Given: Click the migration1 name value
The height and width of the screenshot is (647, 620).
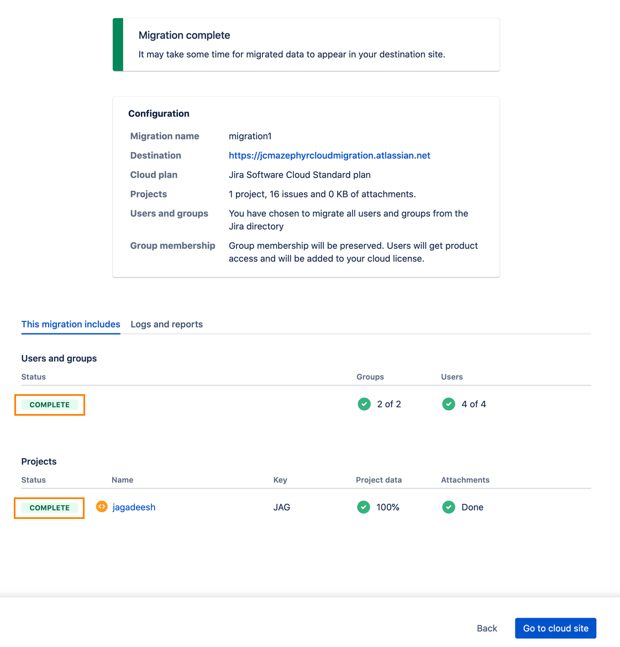Looking at the screenshot, I should pyautogui.click(x=250, y=136).
